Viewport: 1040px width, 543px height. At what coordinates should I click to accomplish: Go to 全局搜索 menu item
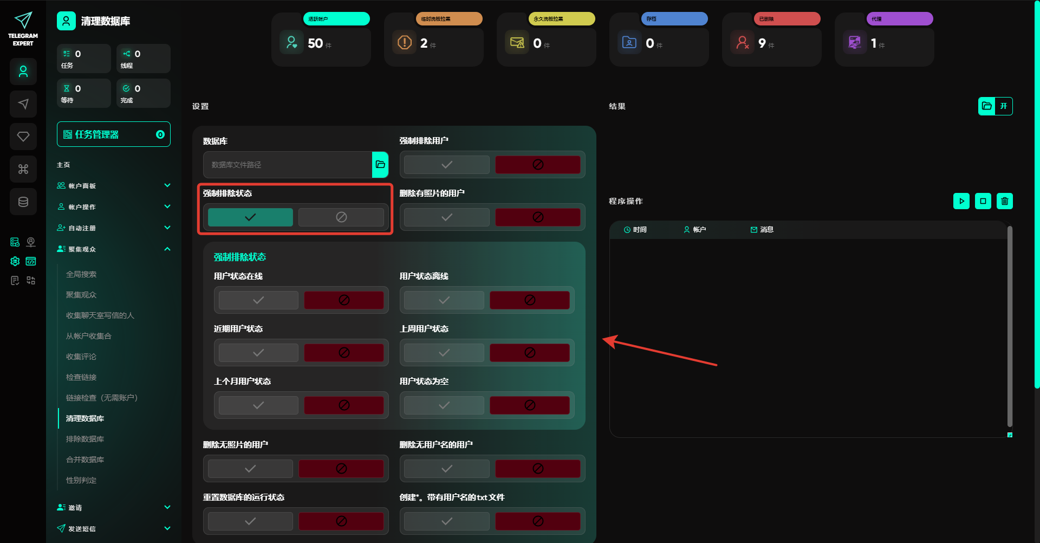point(81,274)
